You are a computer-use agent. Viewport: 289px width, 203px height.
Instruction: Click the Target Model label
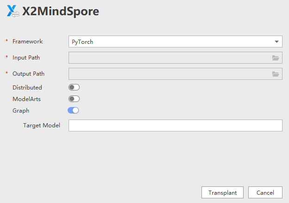click(42, 125)
